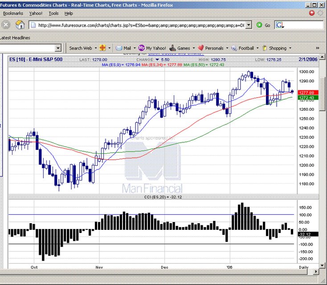Click inside the Yahoo toolbar search field
Image resolution: width=327 pixels, height=285 pixels.
(x=27, y=48)
